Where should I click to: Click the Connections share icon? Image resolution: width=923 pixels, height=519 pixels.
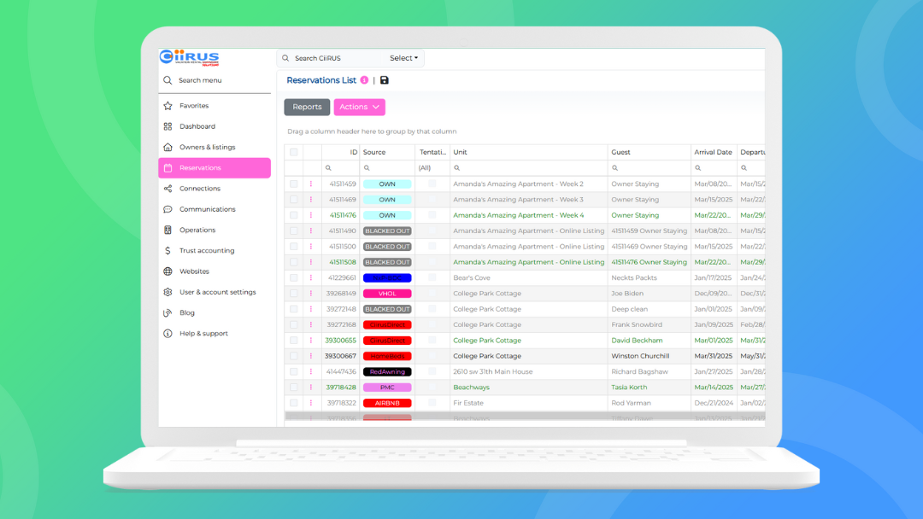tap(168, 189)
